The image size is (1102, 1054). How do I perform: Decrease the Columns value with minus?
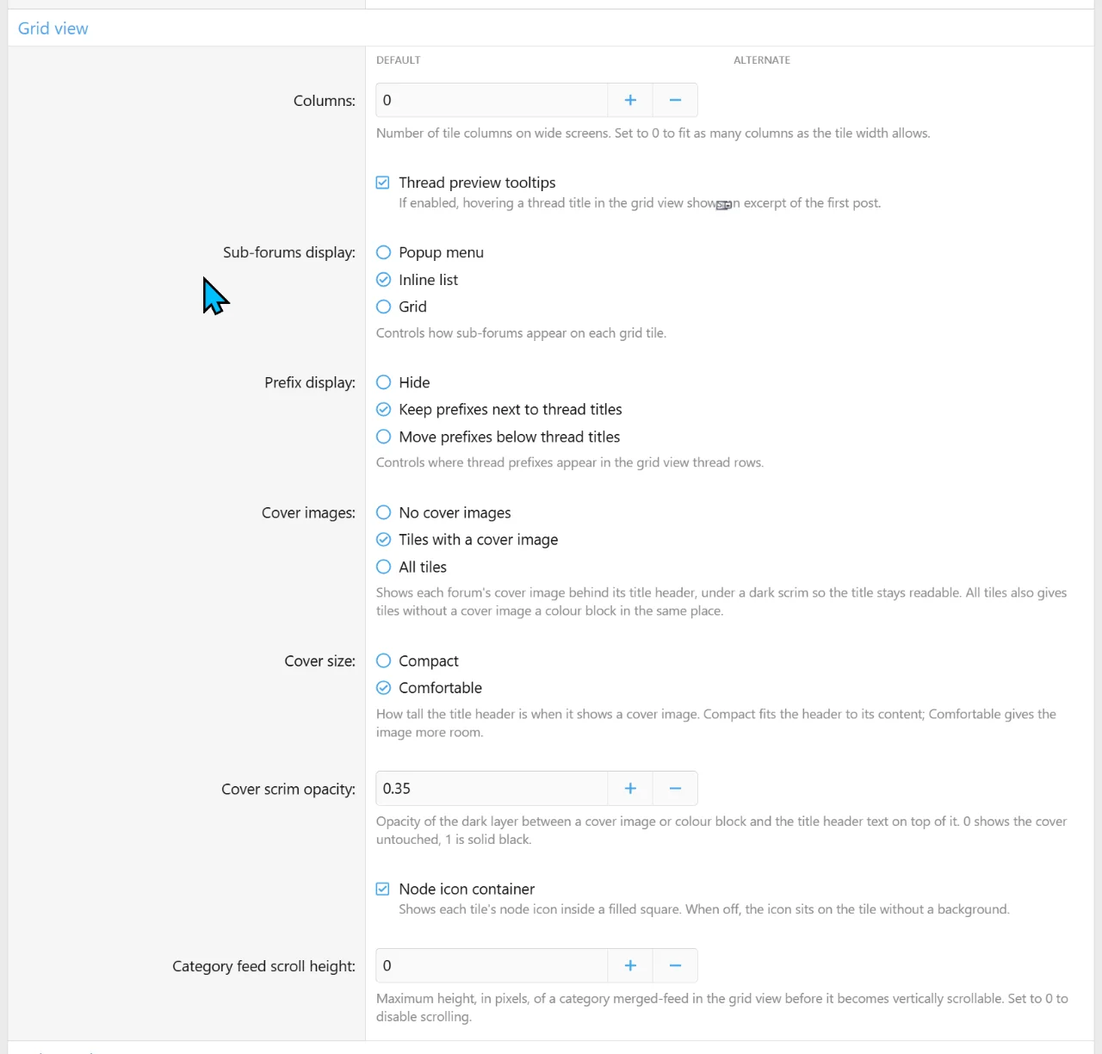point(675,100)
